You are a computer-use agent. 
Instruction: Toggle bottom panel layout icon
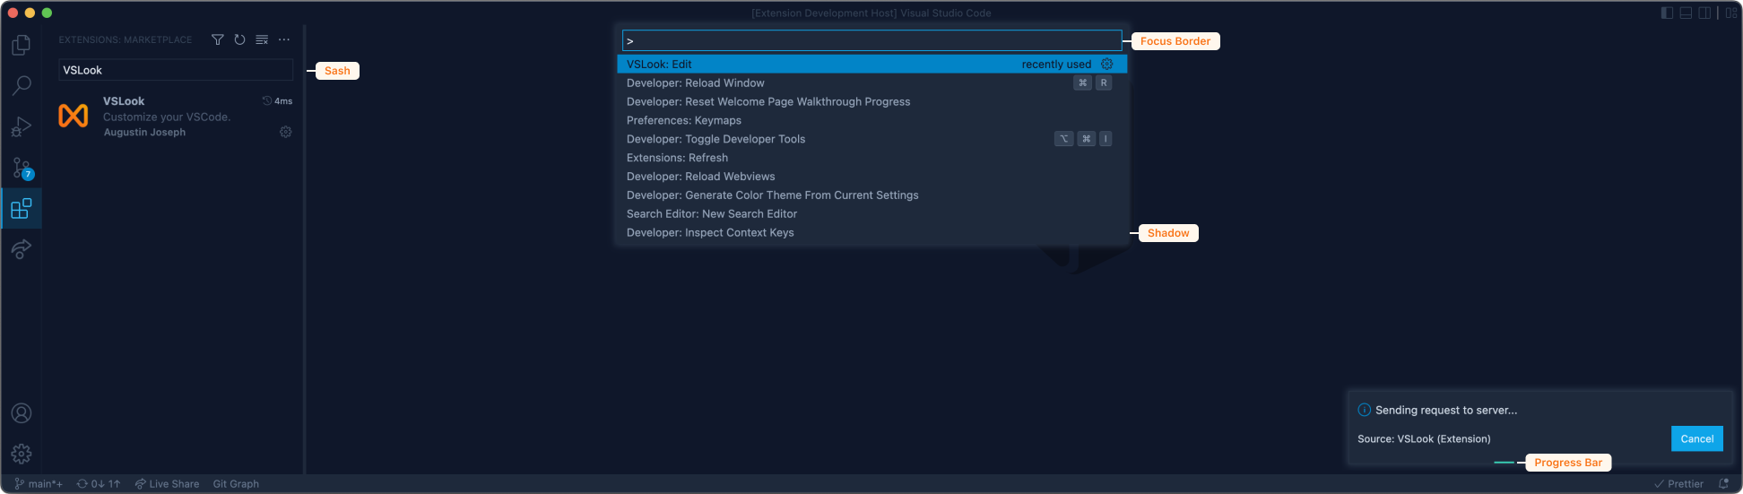[1686, 13]
